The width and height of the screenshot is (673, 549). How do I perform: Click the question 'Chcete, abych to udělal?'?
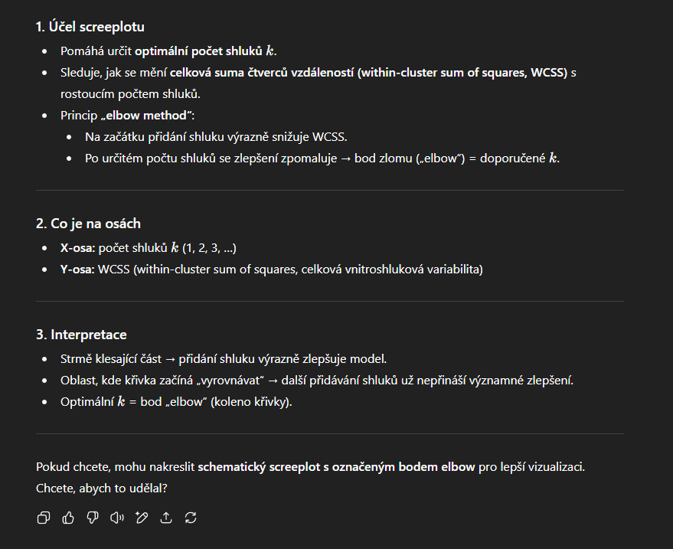tap(102, 488)
